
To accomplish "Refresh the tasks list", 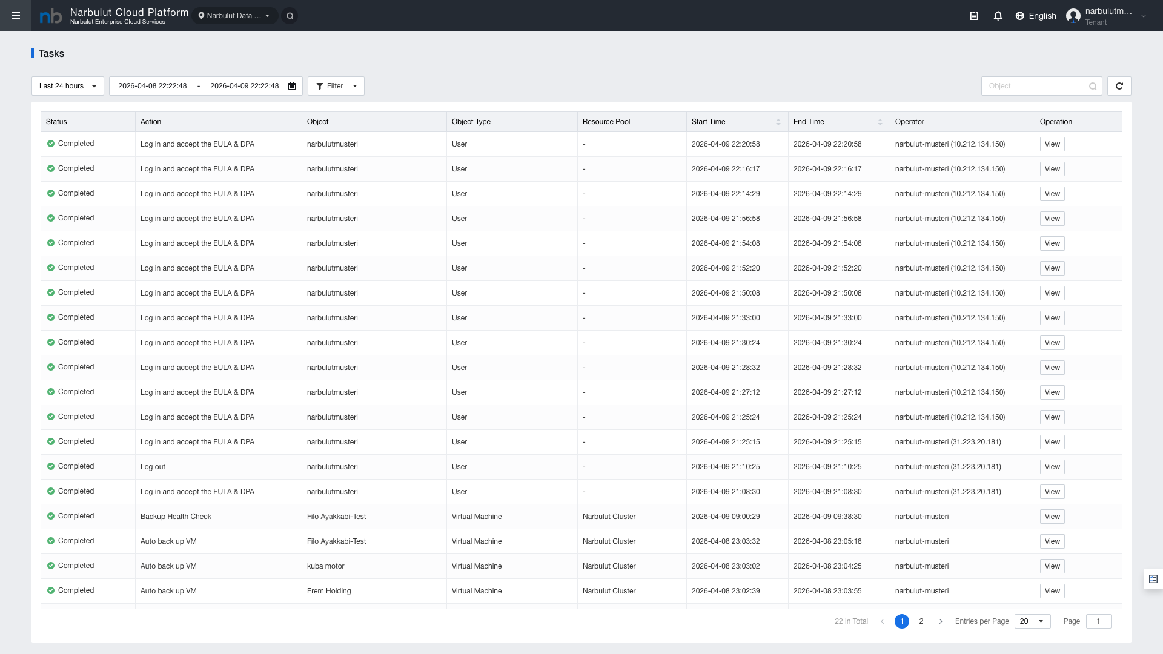I will [1119, 86].
